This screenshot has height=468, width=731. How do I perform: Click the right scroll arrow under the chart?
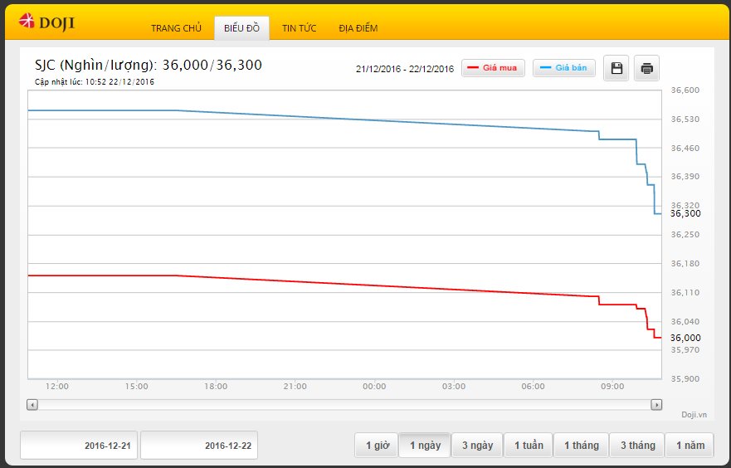[656, 405]
